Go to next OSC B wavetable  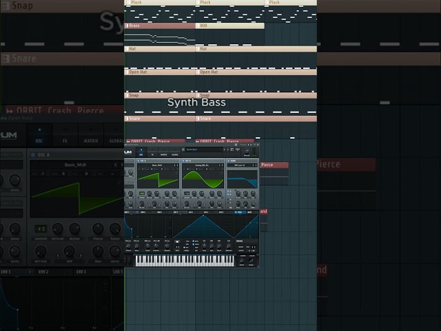point(223,165)
